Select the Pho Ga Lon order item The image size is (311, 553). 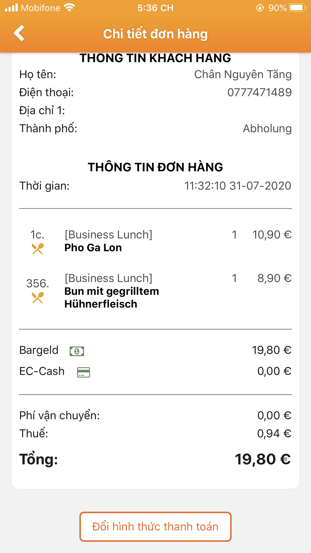[x=93, y=248]
